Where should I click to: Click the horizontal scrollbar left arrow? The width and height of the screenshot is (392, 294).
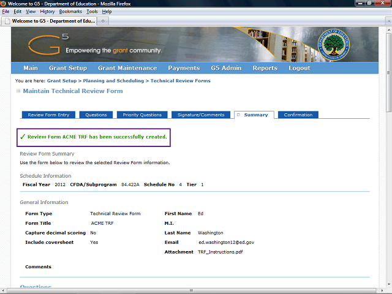tap(2, 290)
